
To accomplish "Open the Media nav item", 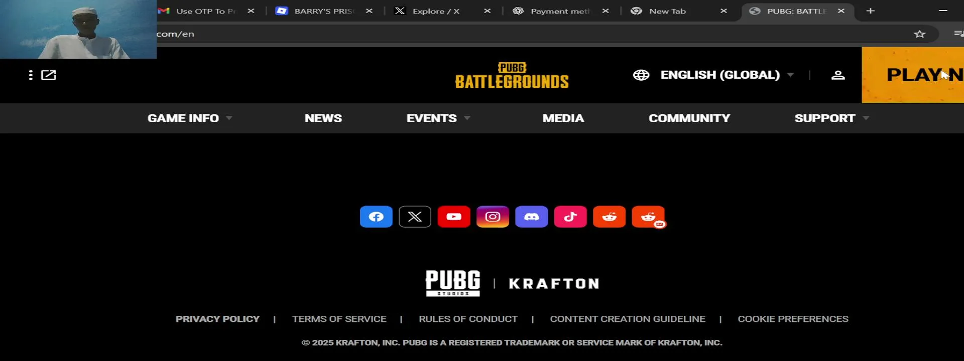I will point(563,118).
